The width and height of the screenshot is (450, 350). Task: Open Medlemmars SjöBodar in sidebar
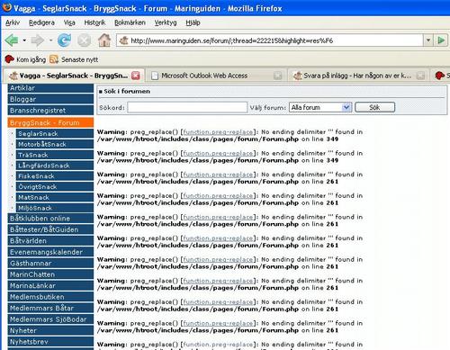point(50,319)
